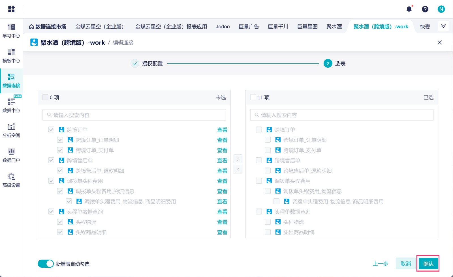Open 数据连接市场 tab
Viewport: 453px width, 277px height.
[x=48, y=27]
